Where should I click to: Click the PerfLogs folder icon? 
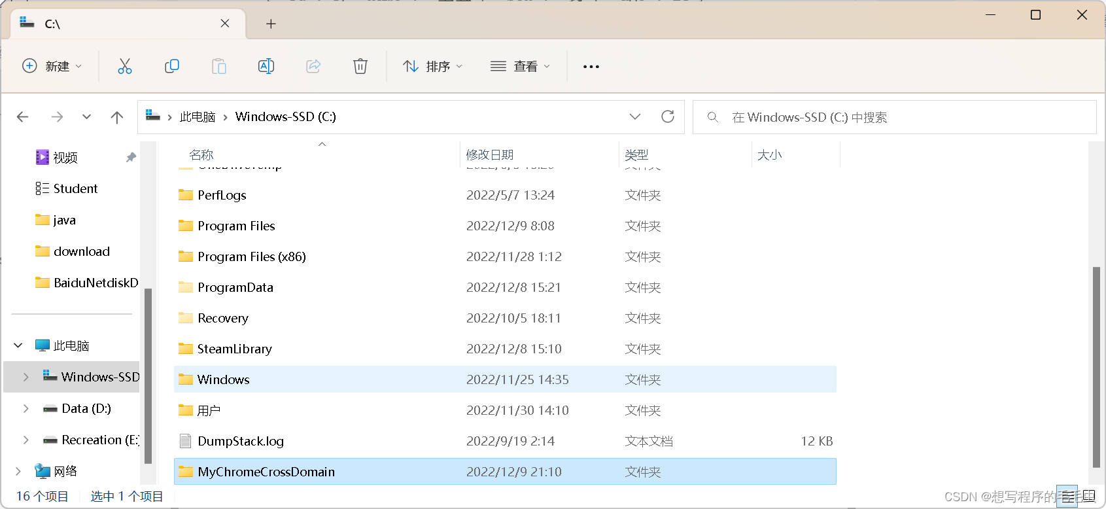pos(186,195)
